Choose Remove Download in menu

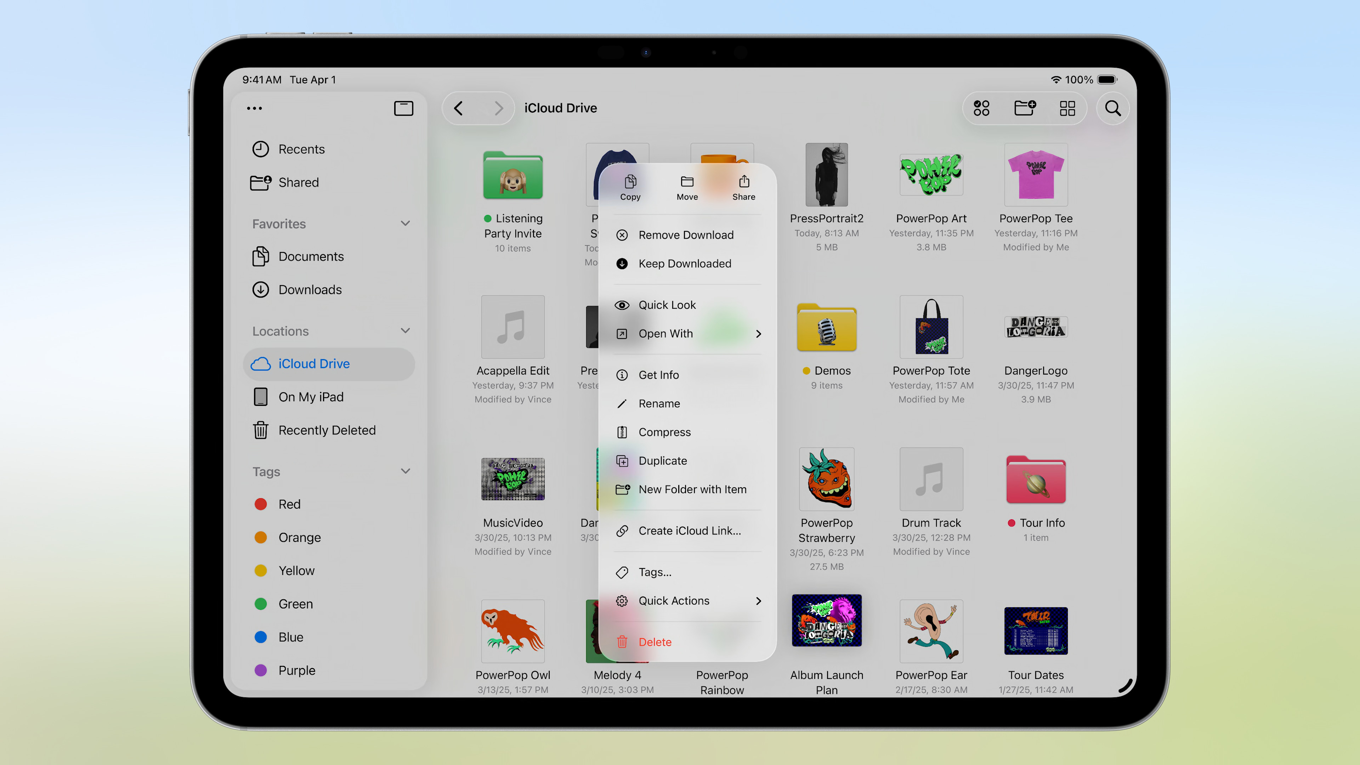click(x=685, y=235)
